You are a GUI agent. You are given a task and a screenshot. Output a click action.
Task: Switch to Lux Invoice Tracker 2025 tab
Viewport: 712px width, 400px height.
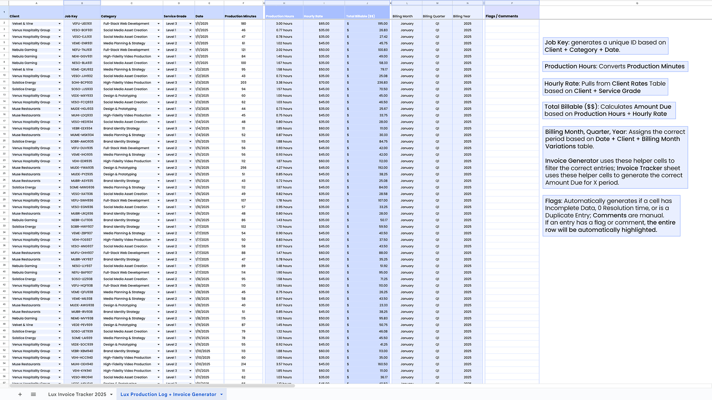click(x=77, y=394)
